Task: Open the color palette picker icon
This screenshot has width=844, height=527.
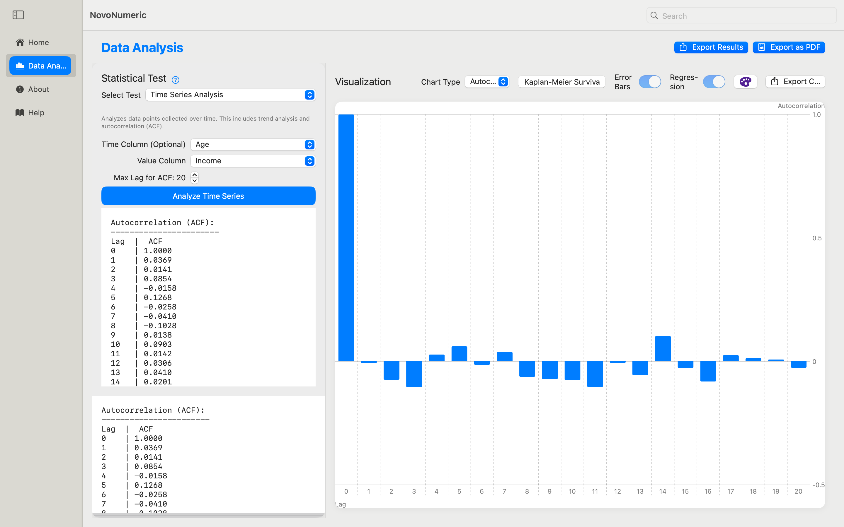Action: click(x=745, y=82)
